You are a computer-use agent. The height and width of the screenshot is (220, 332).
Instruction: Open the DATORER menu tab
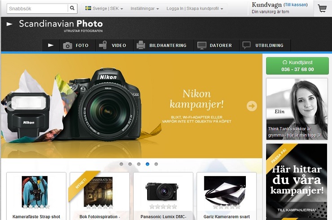(x=217, y=45)
